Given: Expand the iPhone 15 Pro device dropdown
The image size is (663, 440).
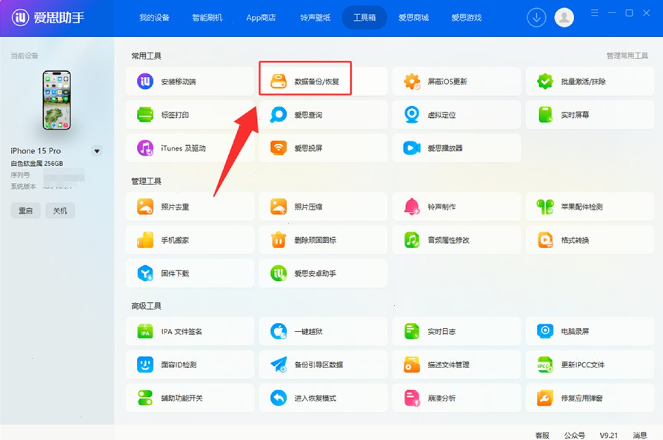Looking at the screenshot, I should [x=97, y=151].
